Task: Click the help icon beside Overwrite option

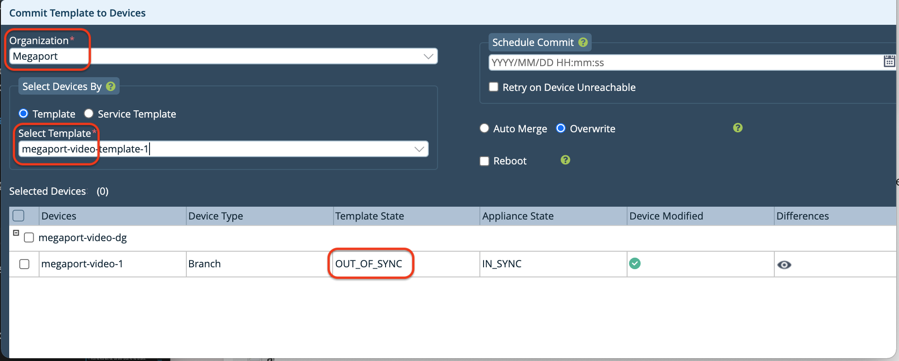Action: point(738,128)
